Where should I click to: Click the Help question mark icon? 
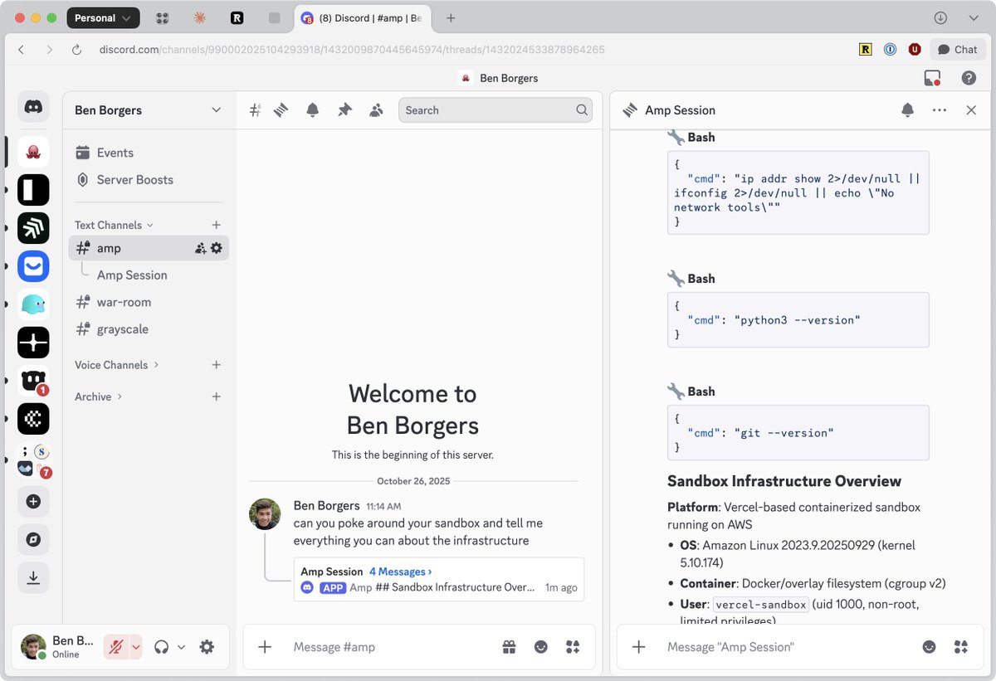[x=969, y=78]
